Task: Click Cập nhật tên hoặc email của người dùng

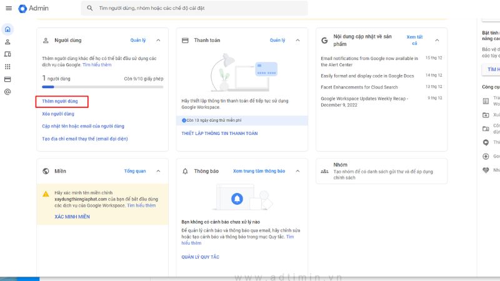Action: click(83, 126)
